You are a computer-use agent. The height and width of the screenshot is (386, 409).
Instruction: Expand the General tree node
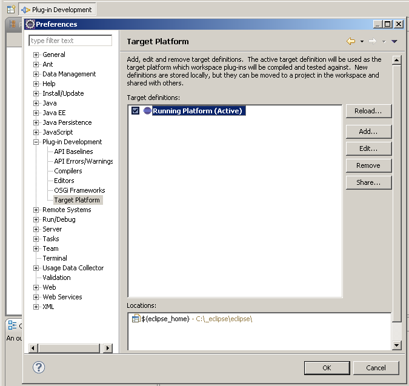[x=36, y=55]
